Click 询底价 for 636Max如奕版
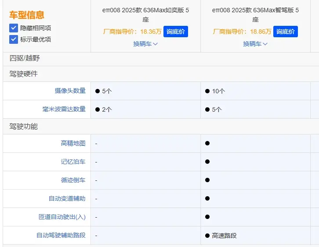 point(176,32)
